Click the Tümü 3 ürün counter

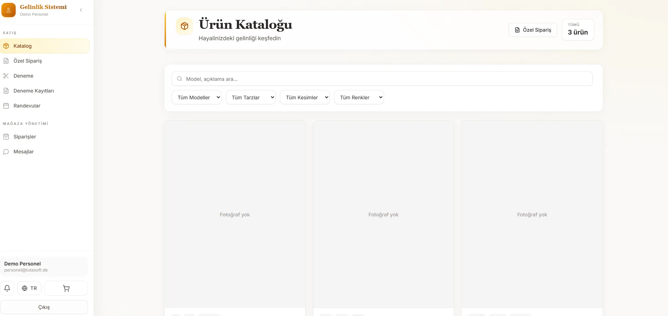coord(578,30)
